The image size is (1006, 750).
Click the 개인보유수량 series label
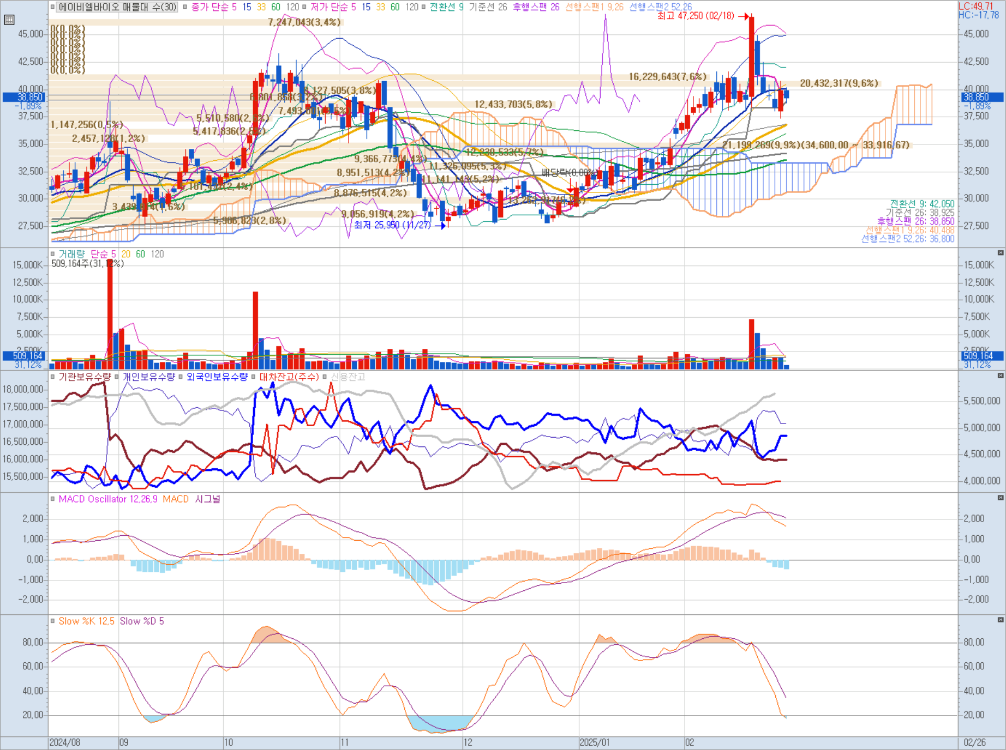coord(148,377)
